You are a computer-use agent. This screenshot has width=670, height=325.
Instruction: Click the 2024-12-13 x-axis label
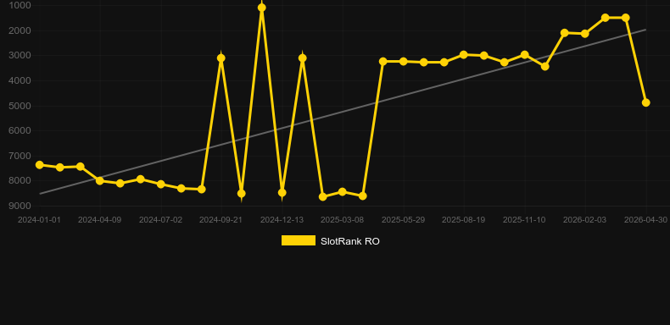(x=282, y=220)
